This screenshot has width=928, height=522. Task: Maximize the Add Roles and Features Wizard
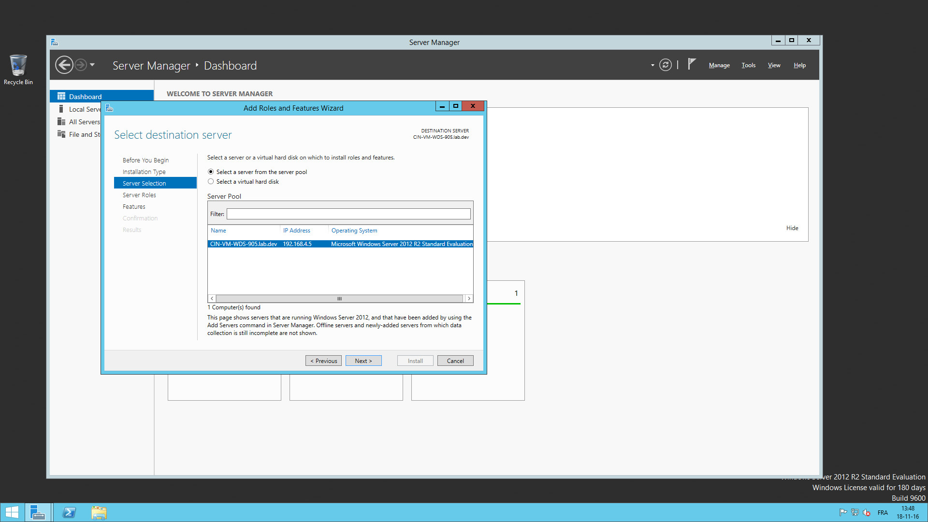coord(455,106)
